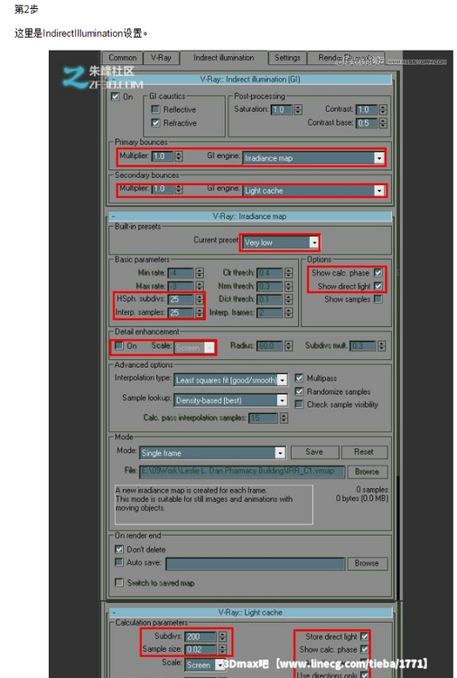Viewport: 457px width, 678px height.
Task: Adjust the Saturation spinner arrows
Action: click(x=298, y=109)
